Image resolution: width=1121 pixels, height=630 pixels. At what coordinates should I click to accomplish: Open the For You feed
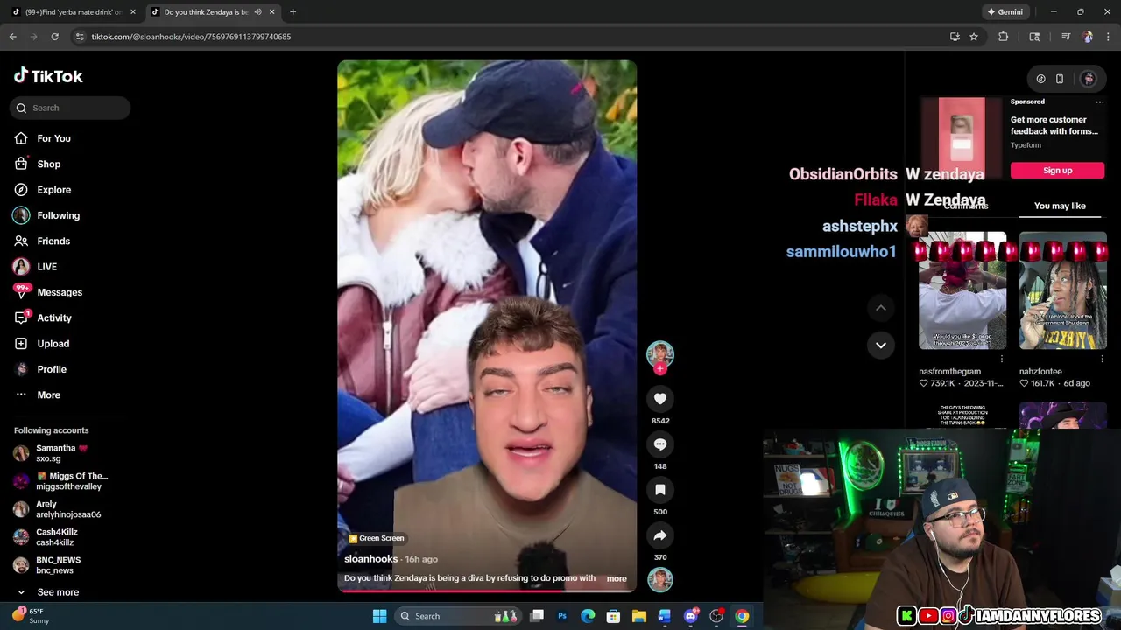coord(53,138)
